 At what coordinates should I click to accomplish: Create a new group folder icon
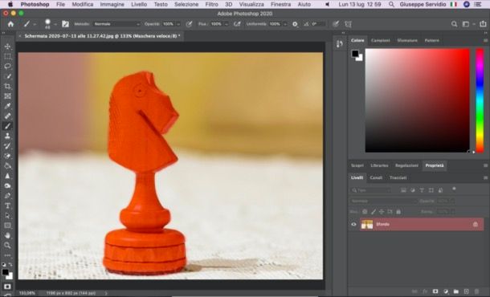(x=456, y=291)
